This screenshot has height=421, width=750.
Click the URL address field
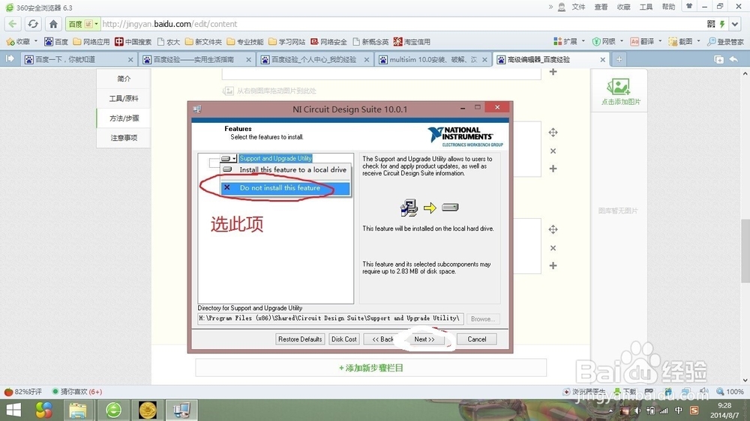click(x=402, y=24)
